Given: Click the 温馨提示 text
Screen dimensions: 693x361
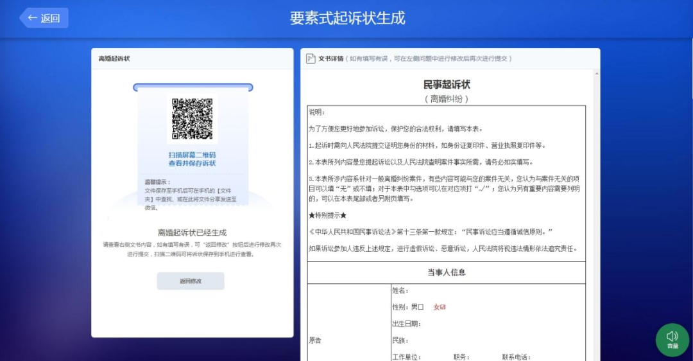Looking at the screenshot, I should [x=157, y=182].
